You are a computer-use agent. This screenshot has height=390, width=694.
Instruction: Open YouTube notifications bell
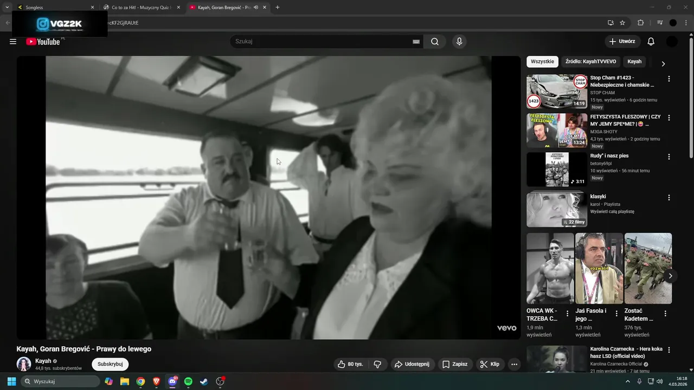pos(651,42)
